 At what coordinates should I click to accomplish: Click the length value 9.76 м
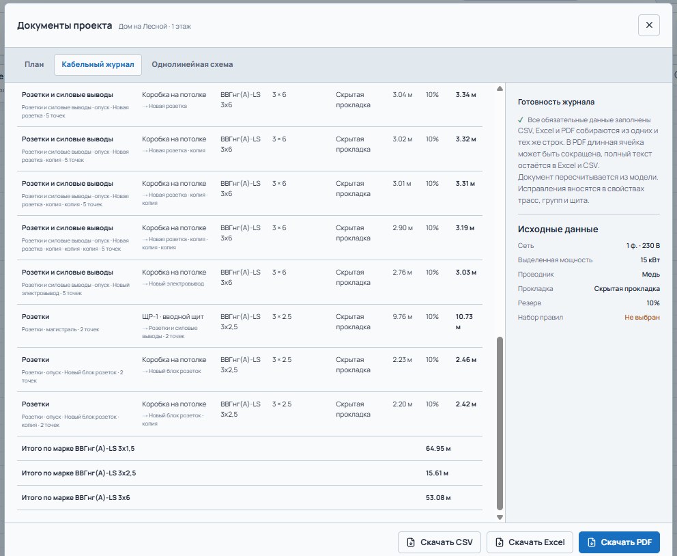403,317
